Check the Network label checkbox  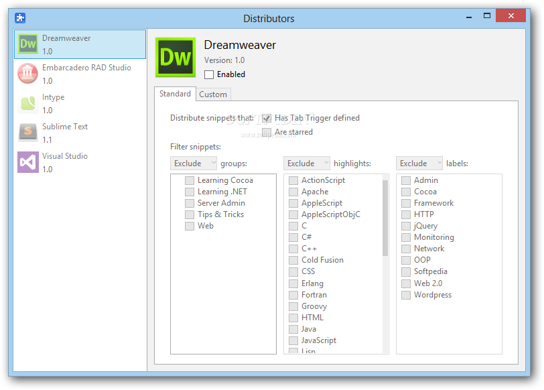click(406, 249)
